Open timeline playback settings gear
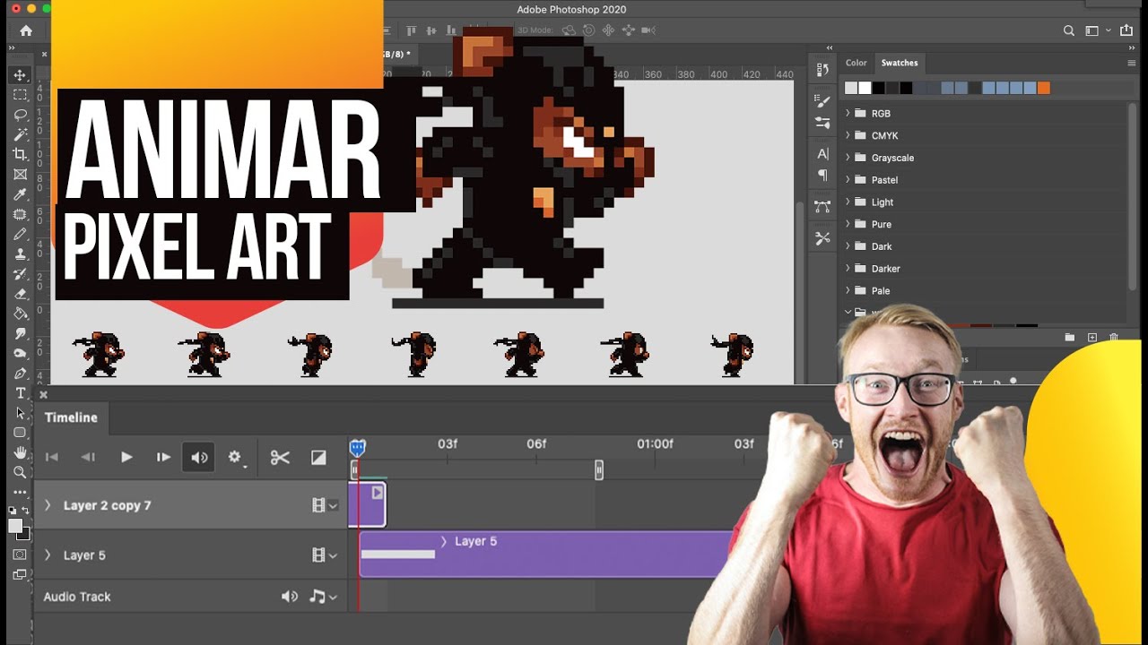The height and width of the screenshot is (645, 1148). point(236,458)
